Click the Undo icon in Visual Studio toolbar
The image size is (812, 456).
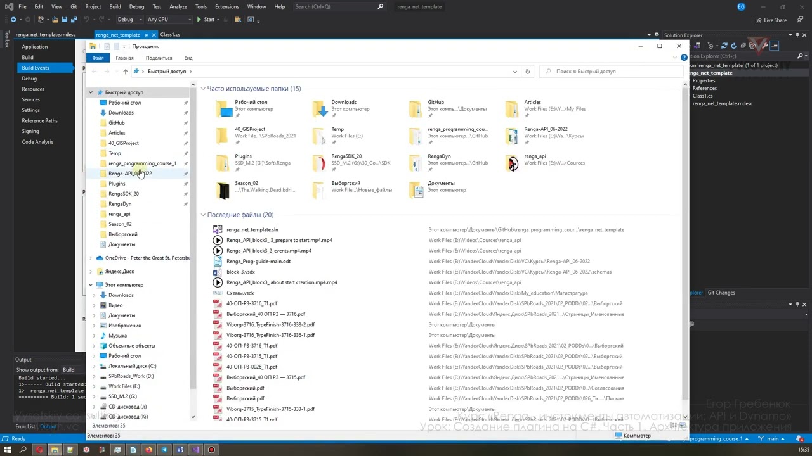click(x=86, y=20)
